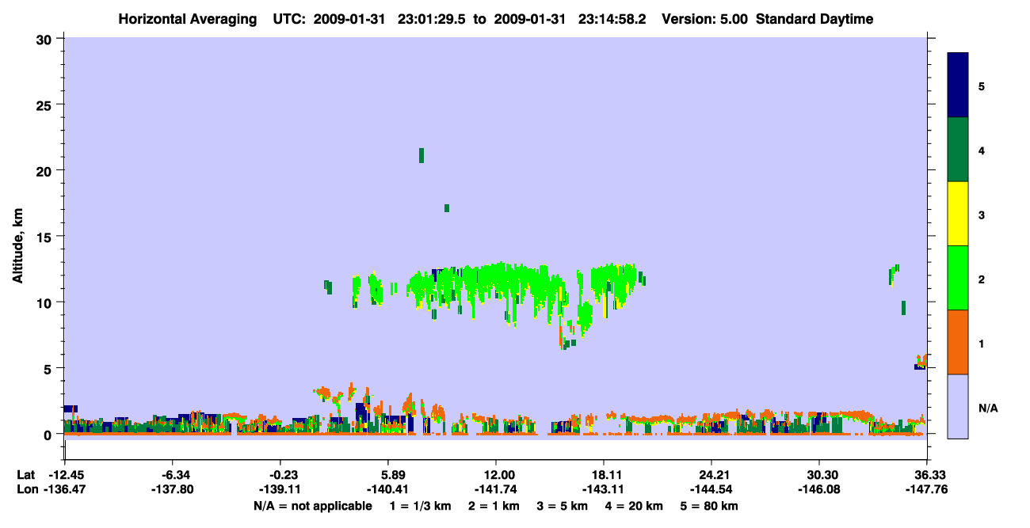Screen dimensions: 1030x528
Task: Click the dark green colorbar segment labeled 4
Action: tap(958, 150)
